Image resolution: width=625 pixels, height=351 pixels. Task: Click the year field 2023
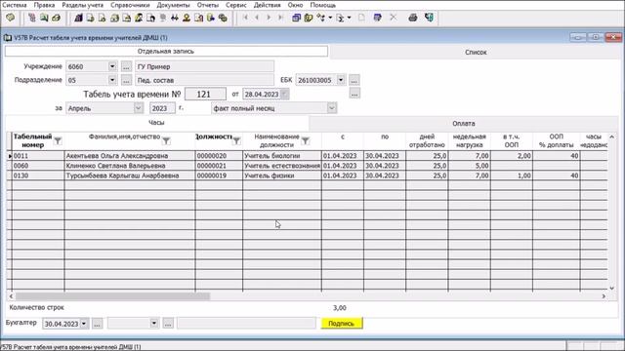[x=162, y=108]
